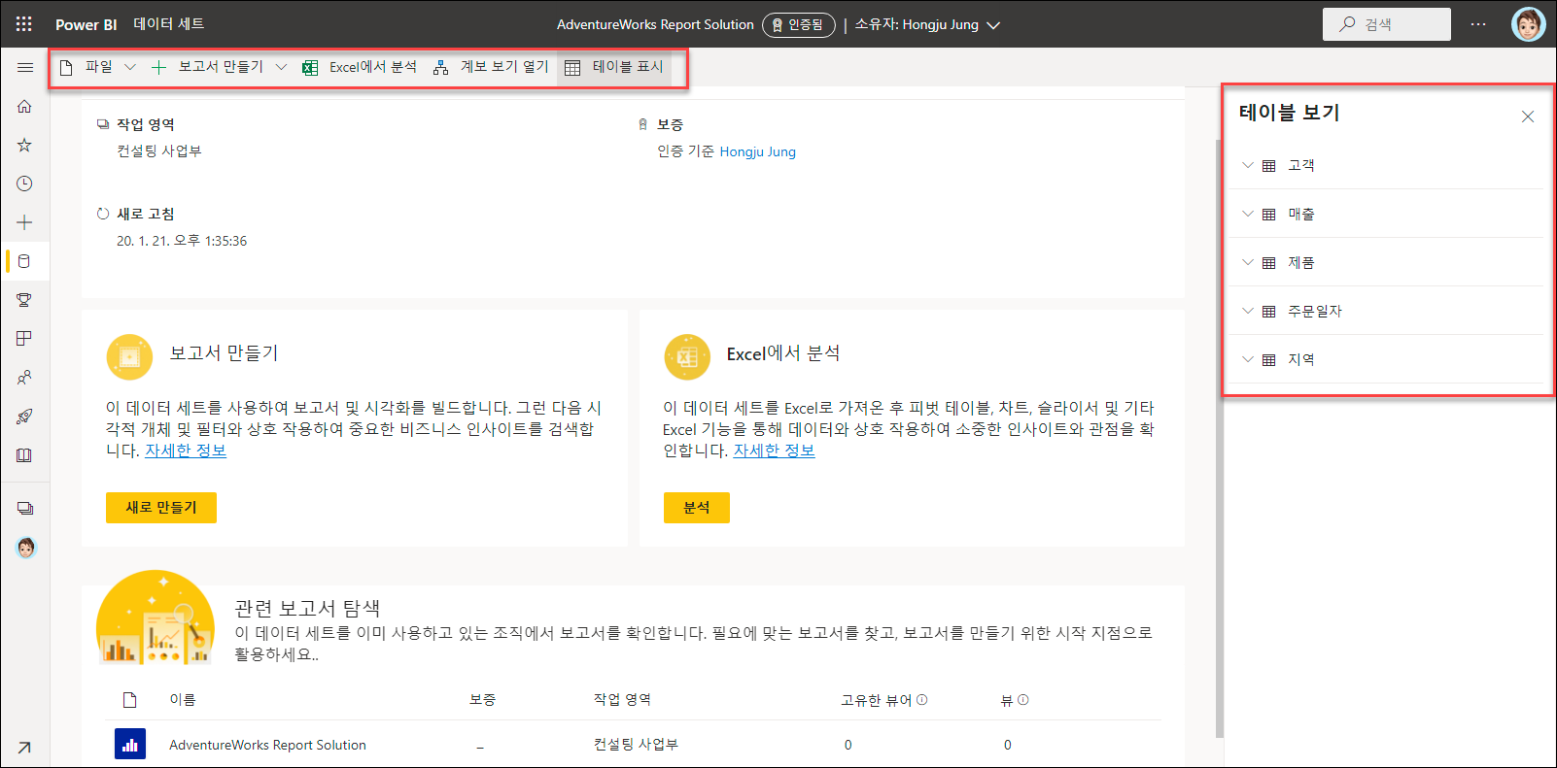Open 자세한 정보 link under 보고서 만들기

[x=186, y=451]
